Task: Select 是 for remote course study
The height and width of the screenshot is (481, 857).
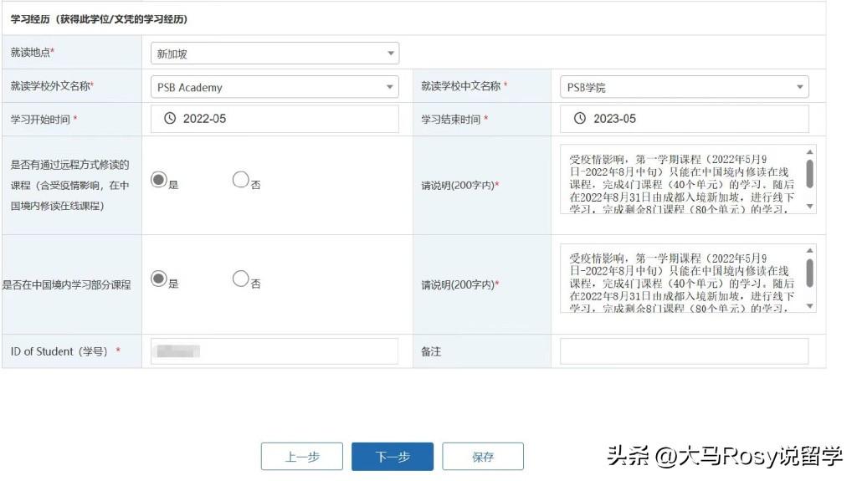Action: point(159,180)
